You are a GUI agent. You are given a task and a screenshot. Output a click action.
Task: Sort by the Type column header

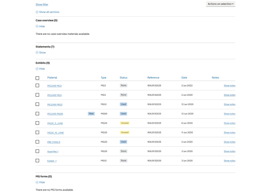pyautogui.click(x=103, y=78)
